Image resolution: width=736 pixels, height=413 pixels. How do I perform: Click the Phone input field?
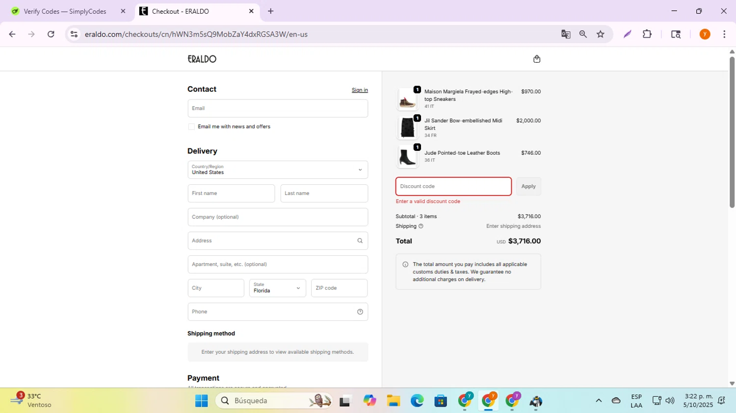[278, 312]
